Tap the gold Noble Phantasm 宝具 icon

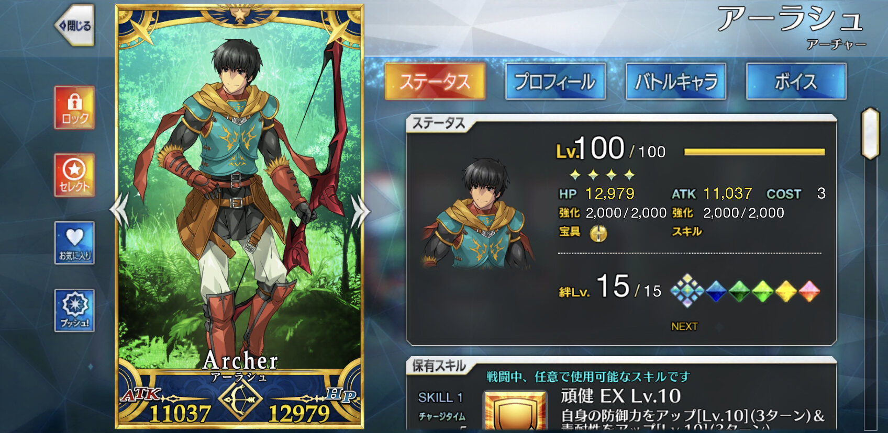pos(598,233)
